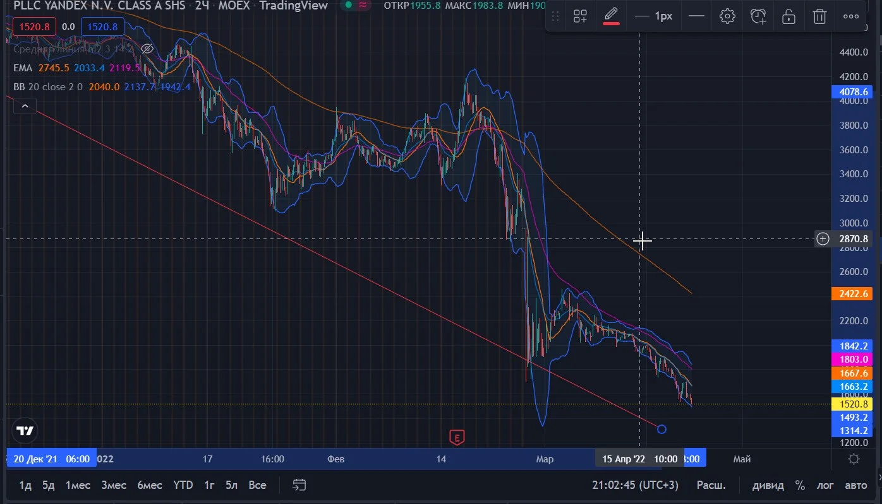Screen dimensions: 882x504
Task: Click the blue-outlined 1520.8 box in the legend
Action: pos(101,26)
